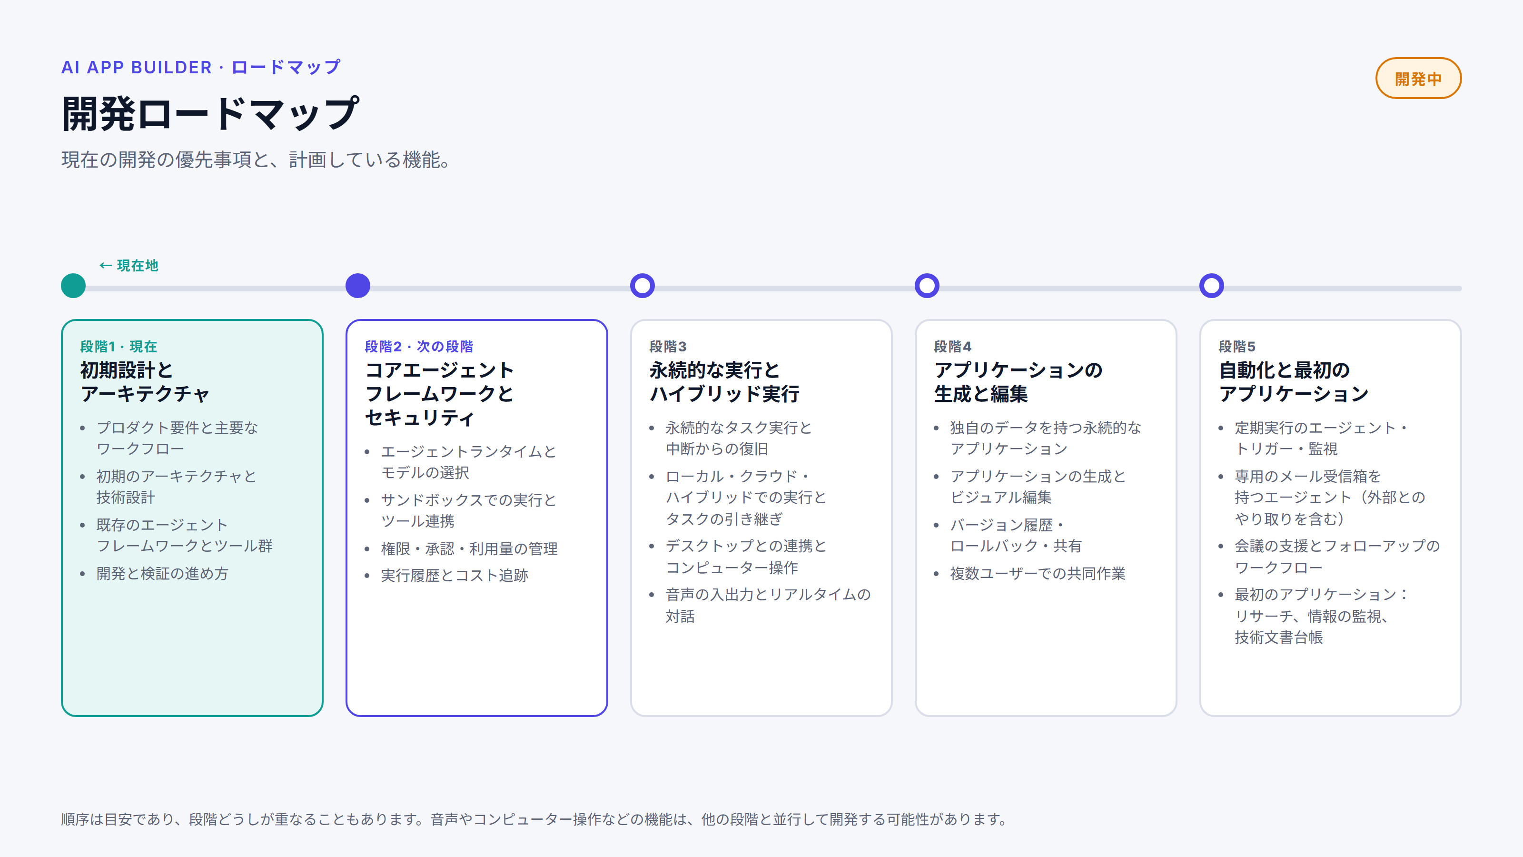Click the AI APP BUILDER · ロードマップ header label
The width and height of the screenshot is (1523, 857).
pyautogui.click(x=201, y=67)
